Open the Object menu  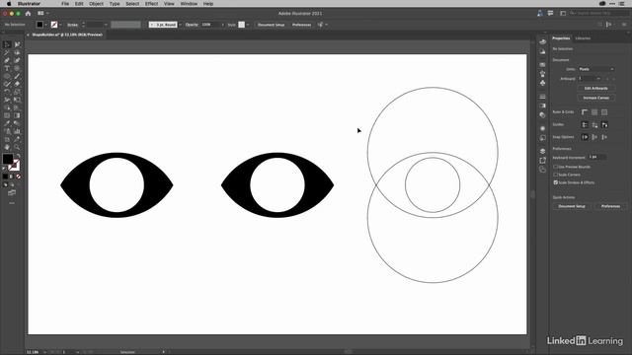(x=96, y=4)
